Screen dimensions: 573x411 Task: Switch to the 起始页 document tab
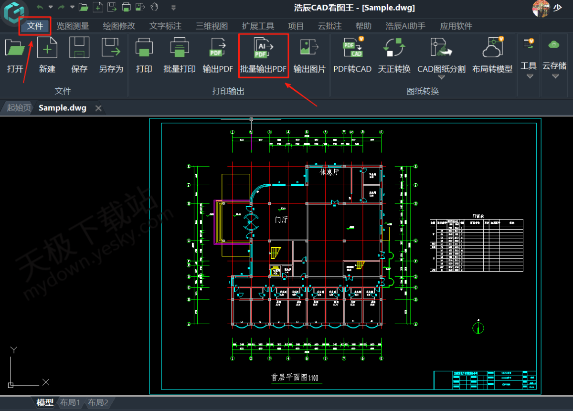click(19, 108)
